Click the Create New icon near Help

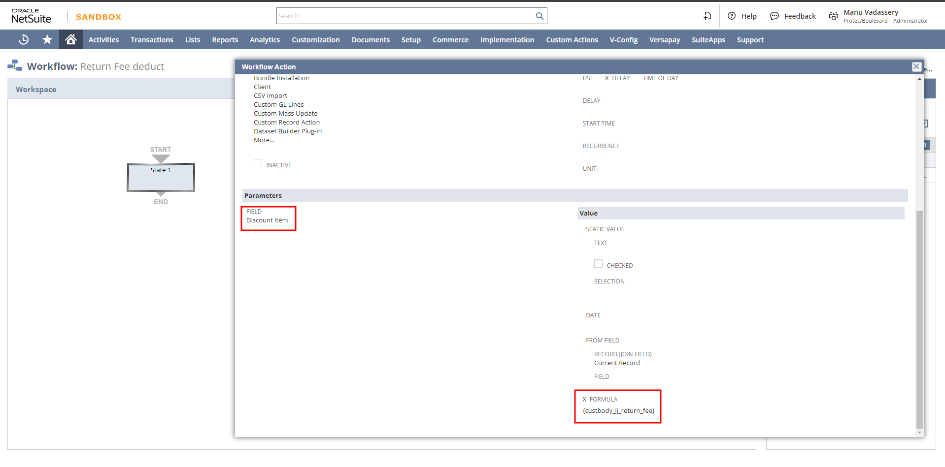pos(708,16)
